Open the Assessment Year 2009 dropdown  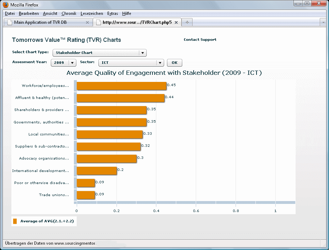72,63
